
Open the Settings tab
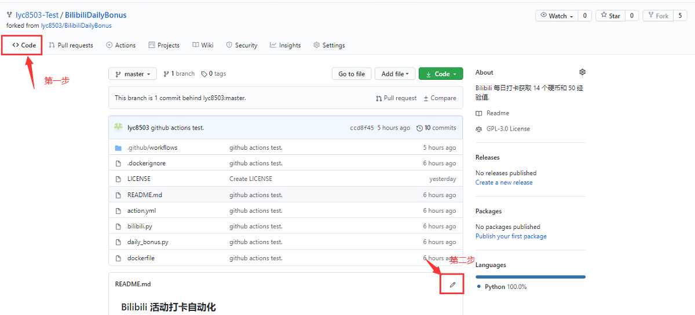click(x=329, y=45)
